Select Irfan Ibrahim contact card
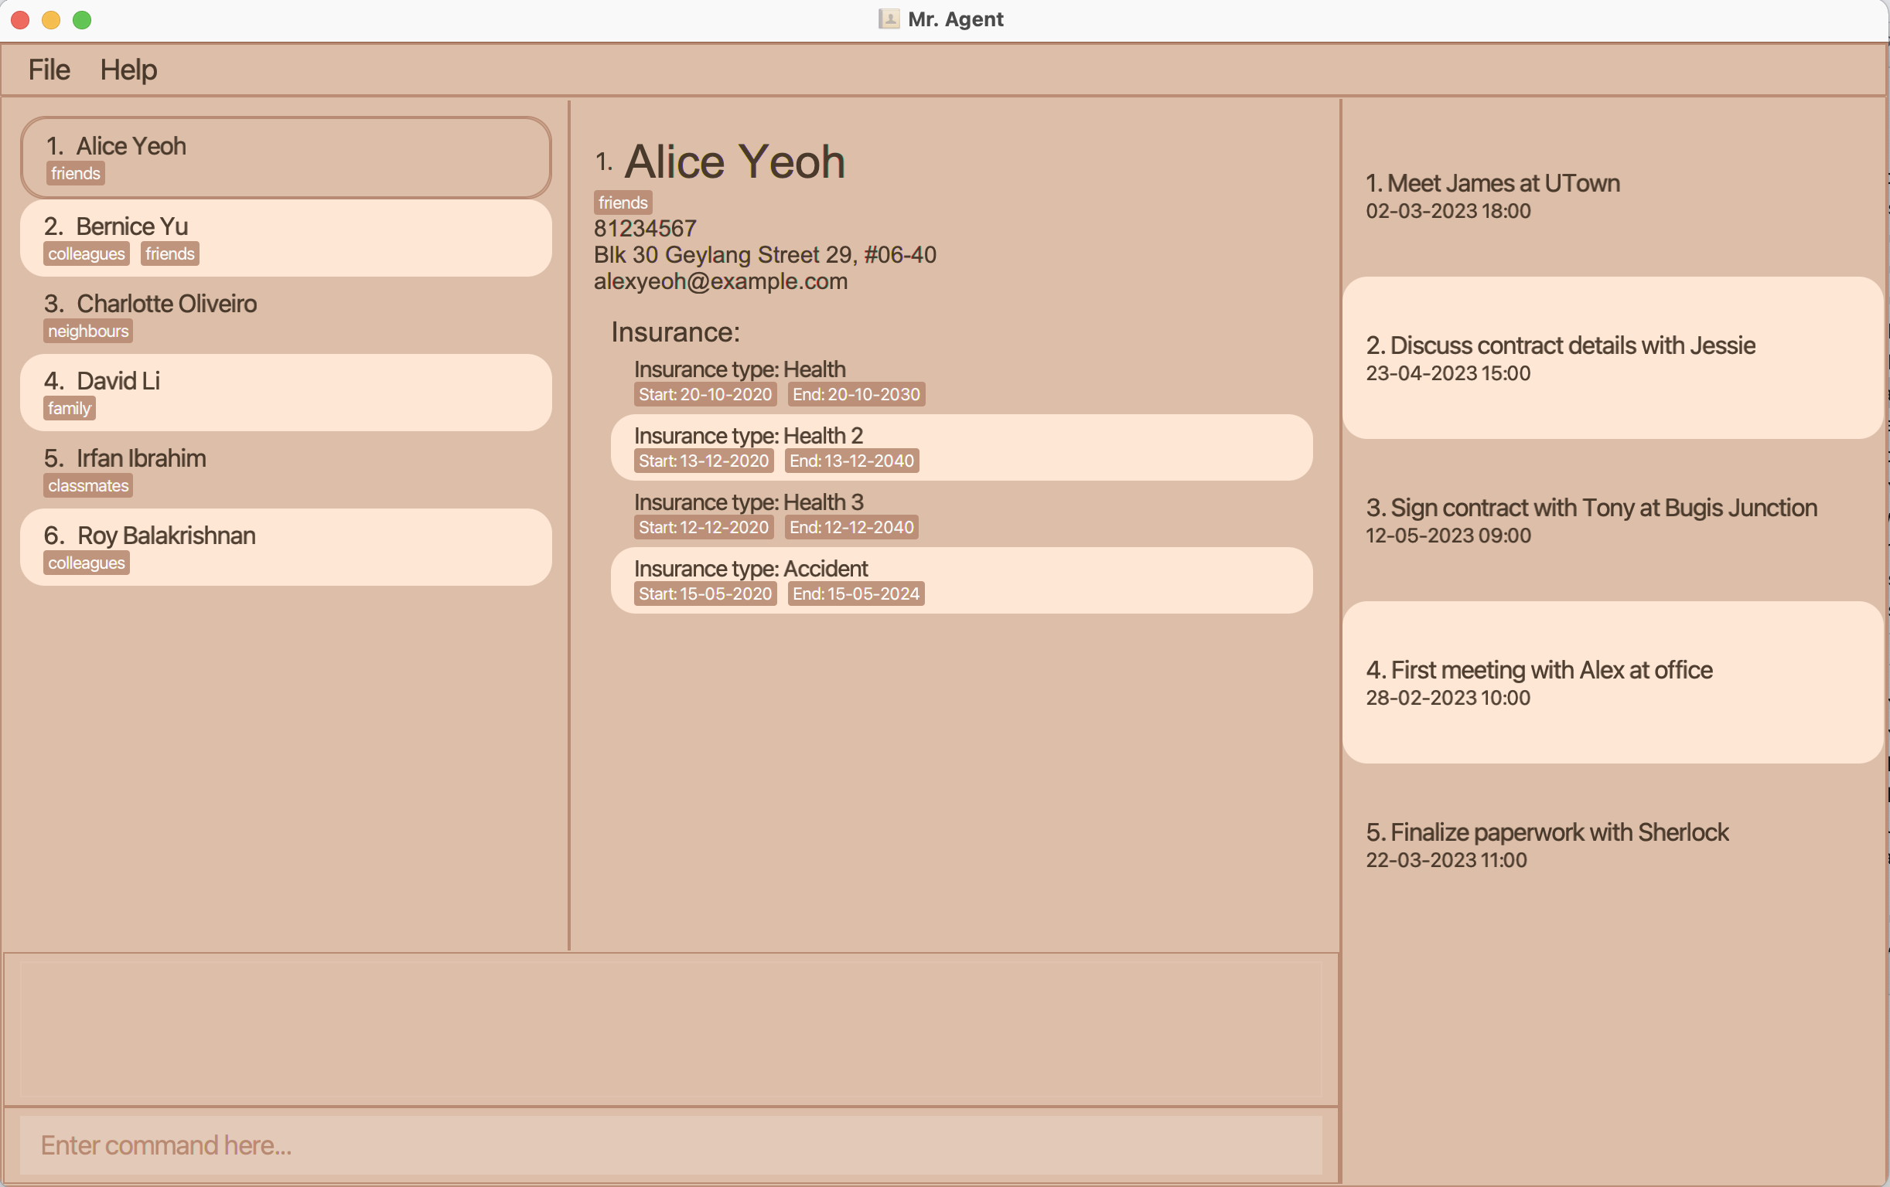Screen dimensions: 1890x1187 pos(285,470)
